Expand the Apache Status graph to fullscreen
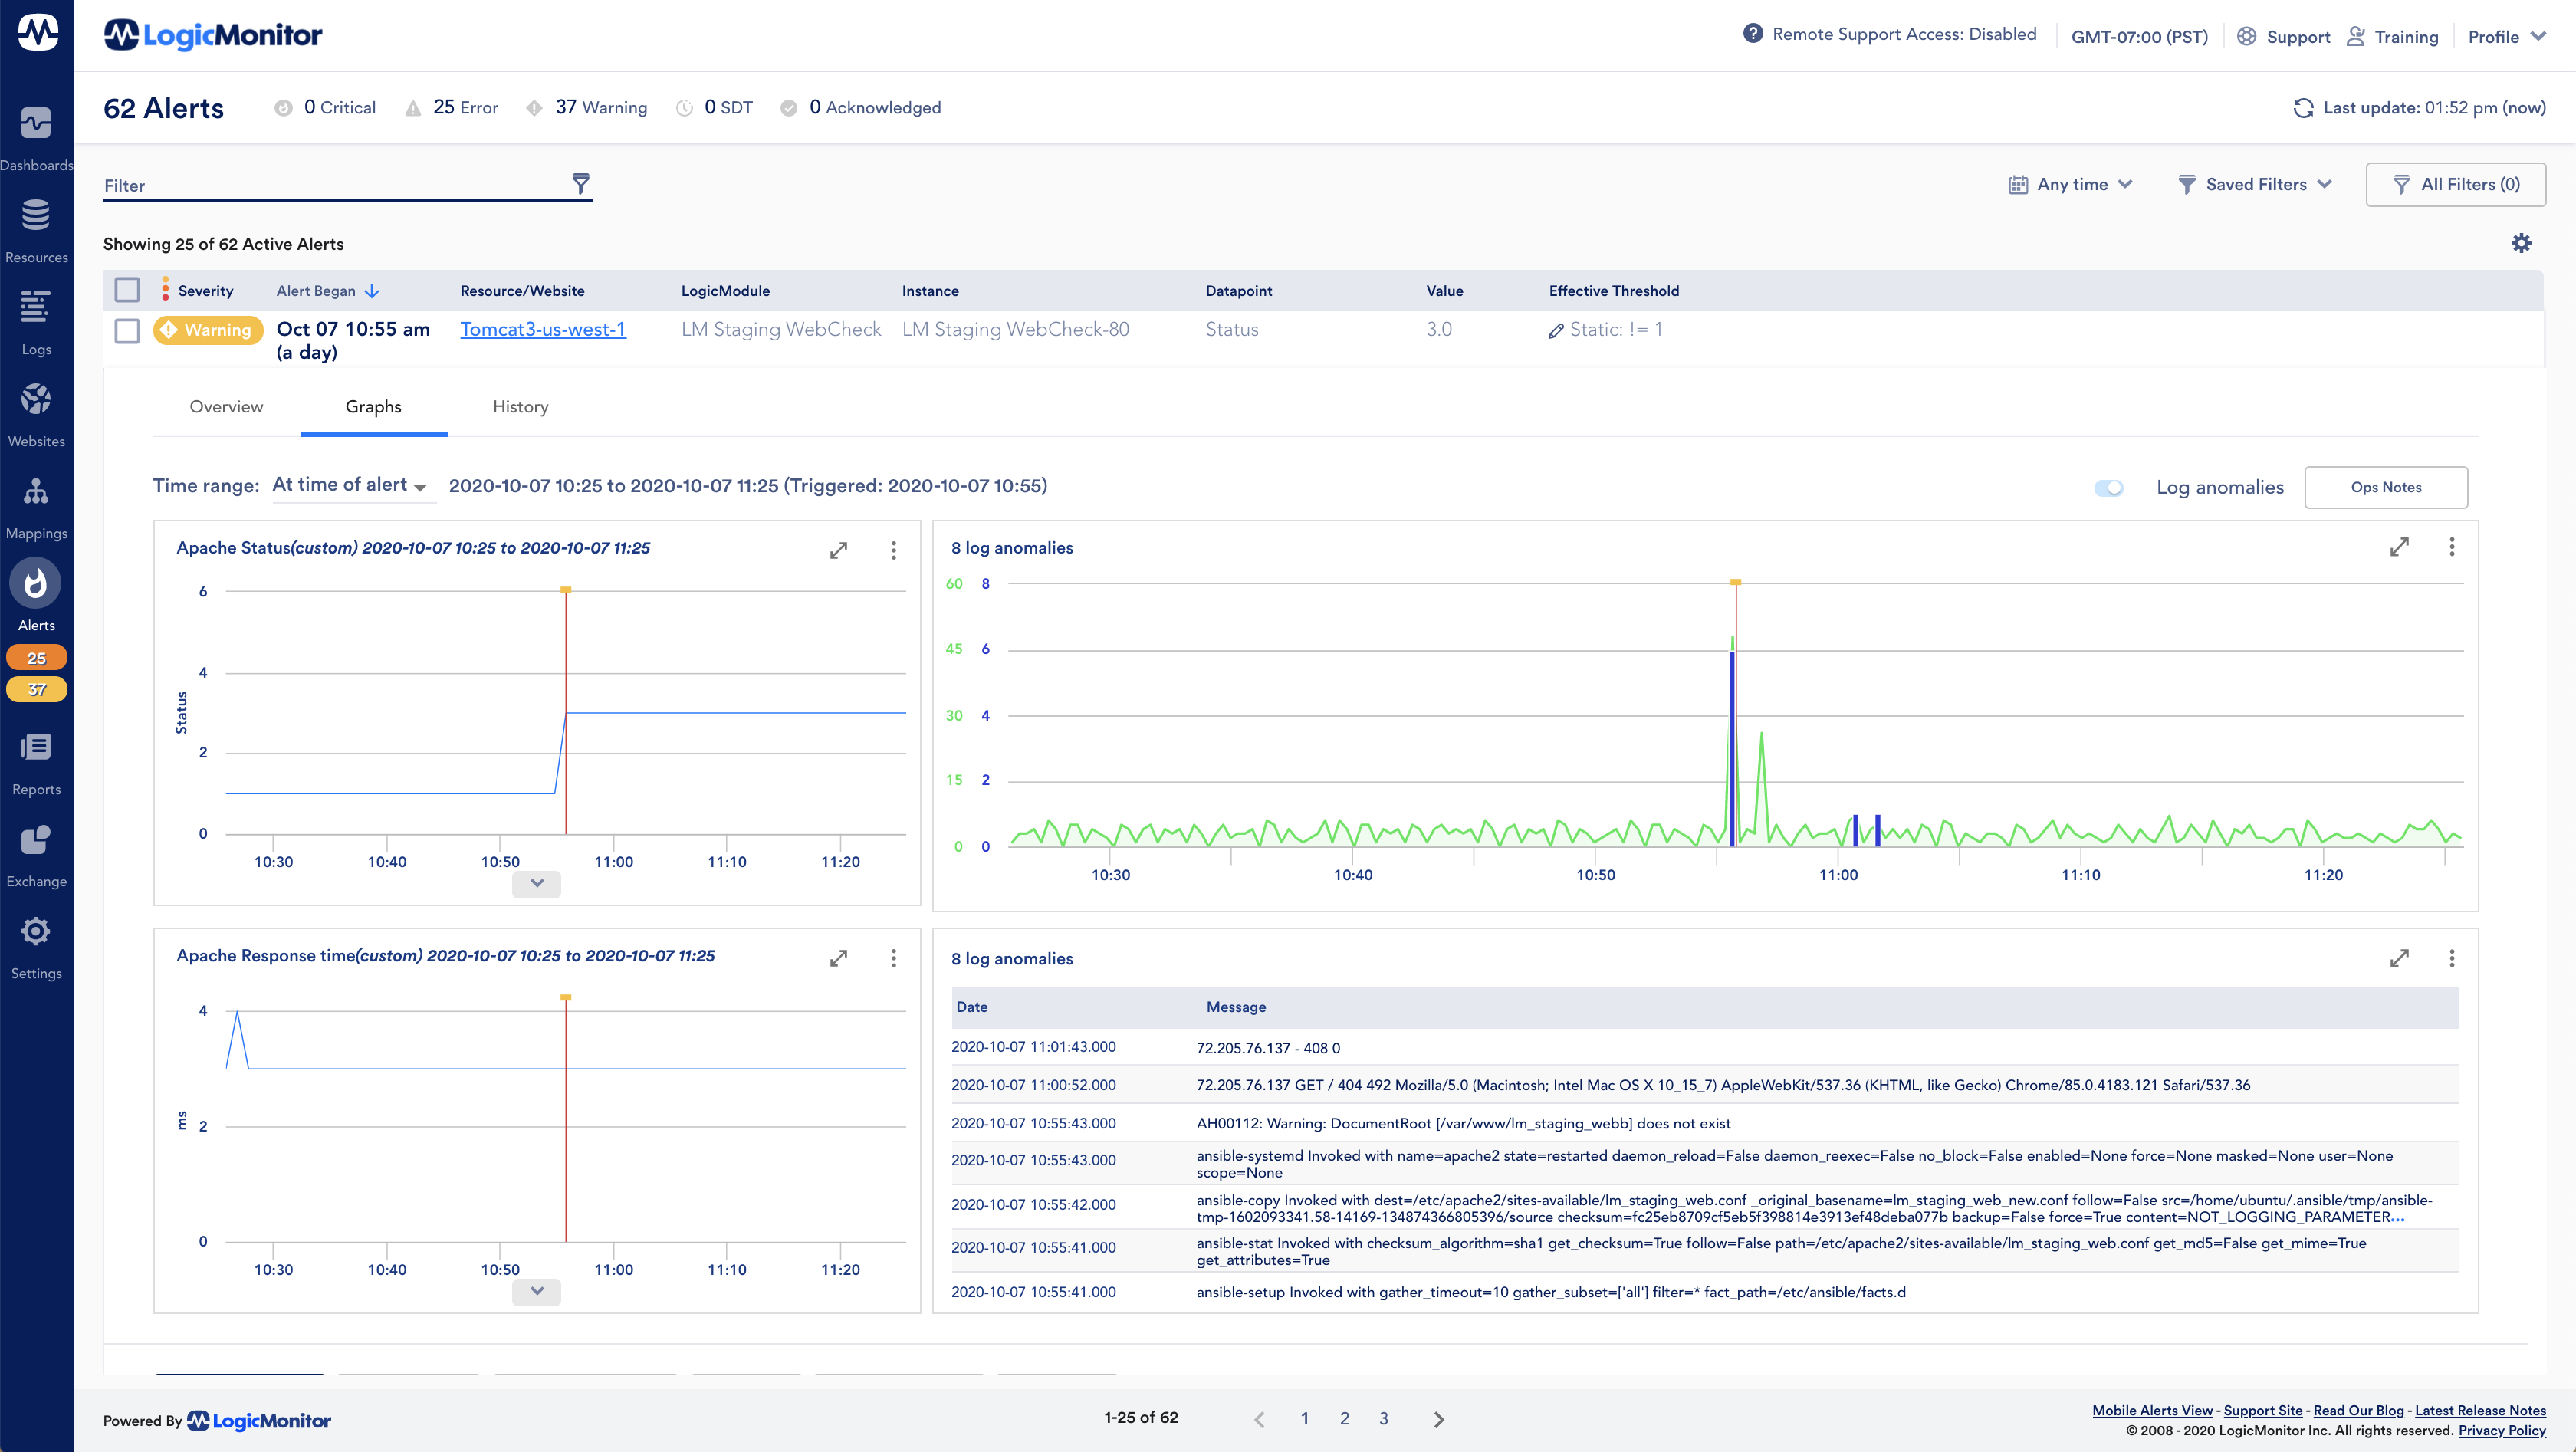This screenshot has width=2576, height=1452. pyautogui.click(x=838, y=550)
